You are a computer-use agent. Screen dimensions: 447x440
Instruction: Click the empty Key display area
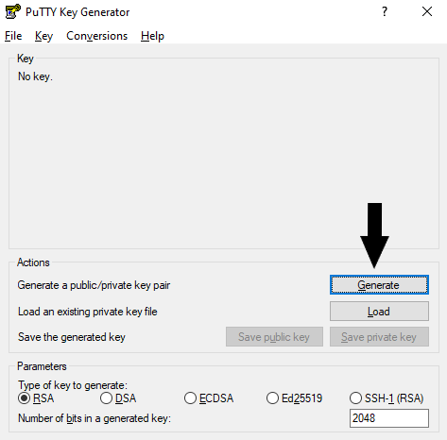click(224, 158)
